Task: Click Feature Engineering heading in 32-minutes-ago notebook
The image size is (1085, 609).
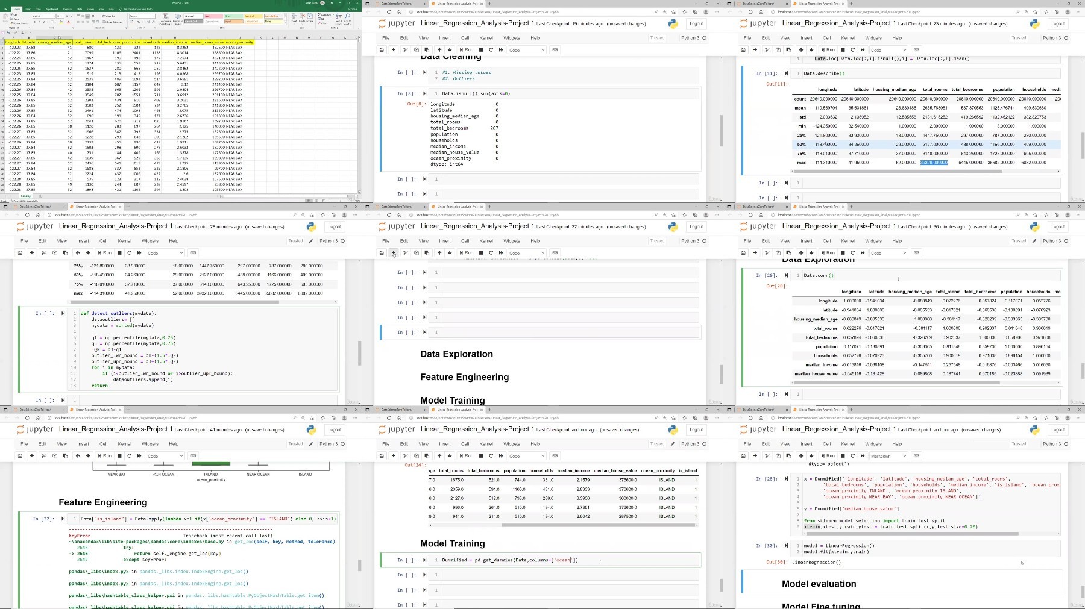Action: pyautogui.click(x=464, y=377)
